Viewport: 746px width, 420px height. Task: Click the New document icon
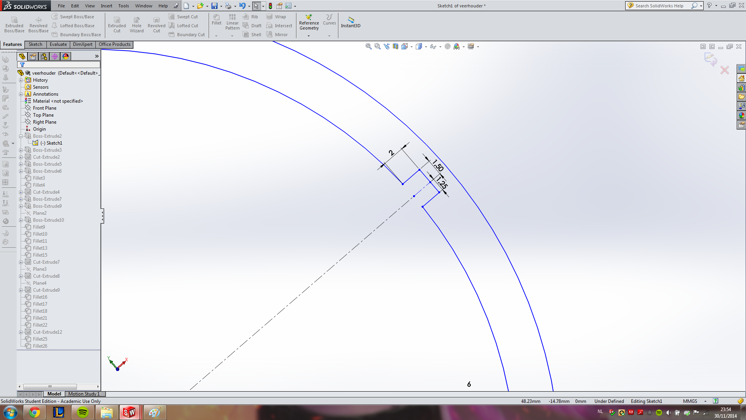click(186, 6)
